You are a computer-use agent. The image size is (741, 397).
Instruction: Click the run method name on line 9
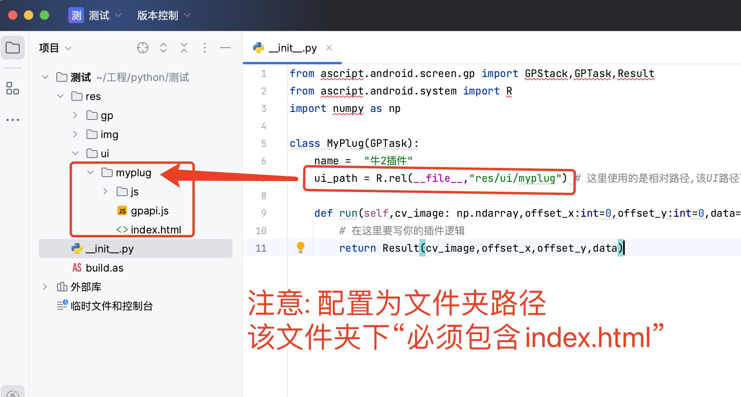coord(348,213)
